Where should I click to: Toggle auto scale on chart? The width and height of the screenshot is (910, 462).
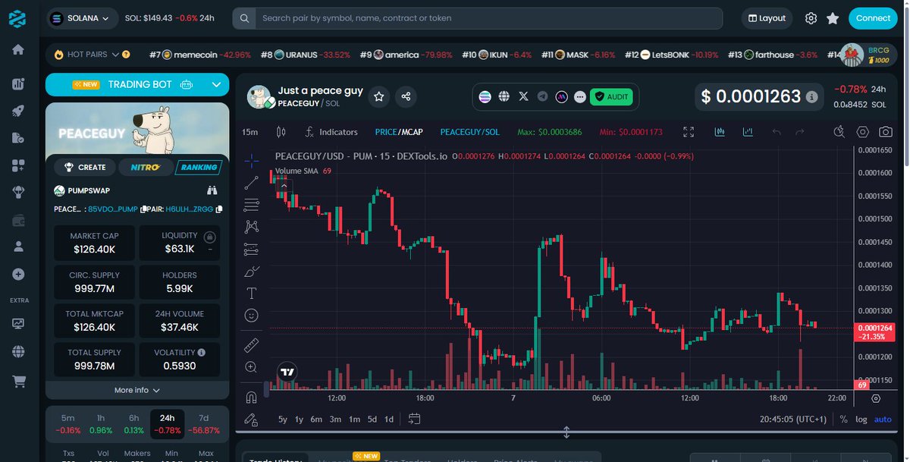883,419
